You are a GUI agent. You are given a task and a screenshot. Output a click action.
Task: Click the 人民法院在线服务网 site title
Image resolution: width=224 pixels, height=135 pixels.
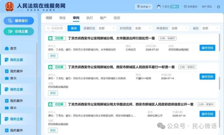pyautogui.click(x=41, y=6)
